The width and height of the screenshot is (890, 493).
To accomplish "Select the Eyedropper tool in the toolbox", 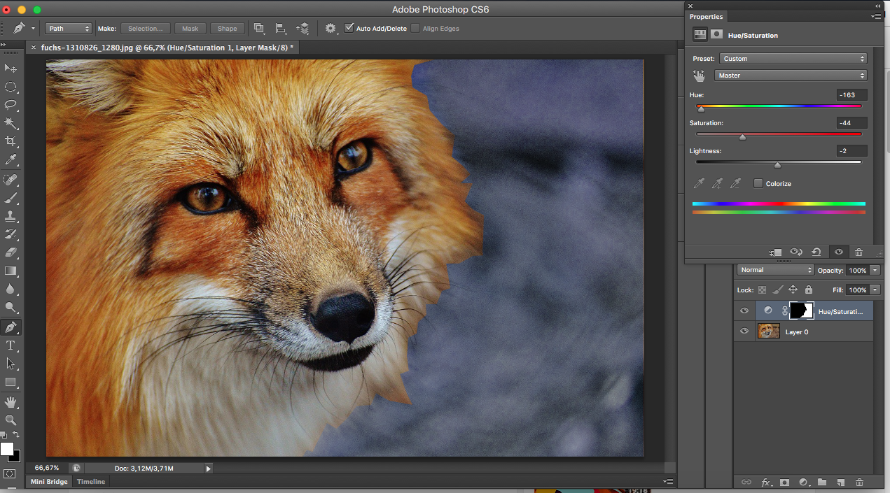I will pyautogui.click(x=11, y=160).
